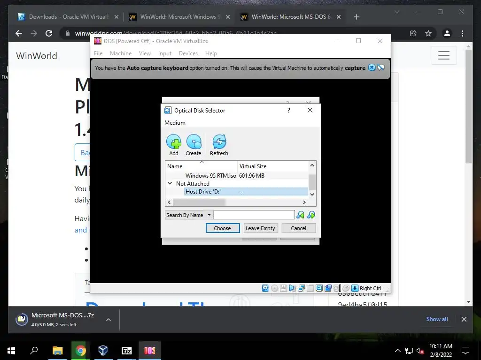
Task: Dismiss the auto capture keyboard notification
Action: click(x=372, y=67)
